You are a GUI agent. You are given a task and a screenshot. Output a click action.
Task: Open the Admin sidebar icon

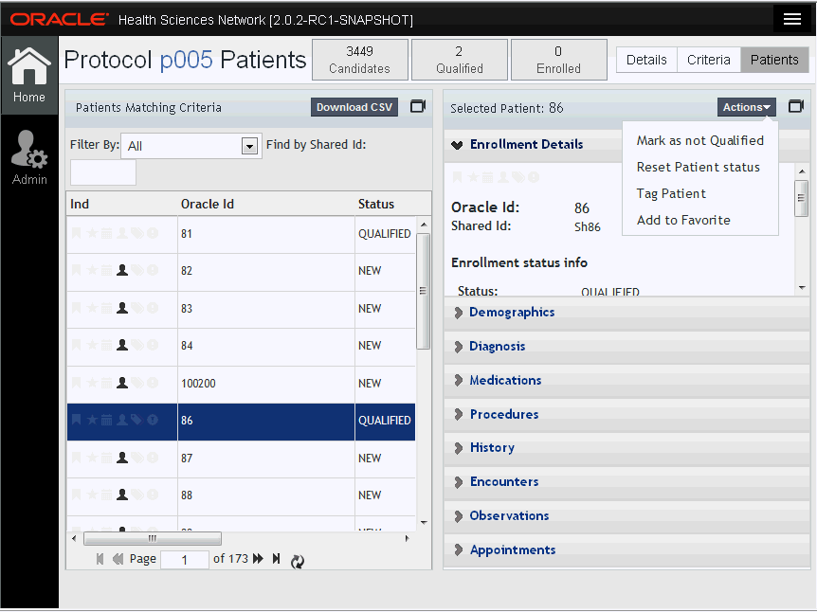tap(29, 157)
